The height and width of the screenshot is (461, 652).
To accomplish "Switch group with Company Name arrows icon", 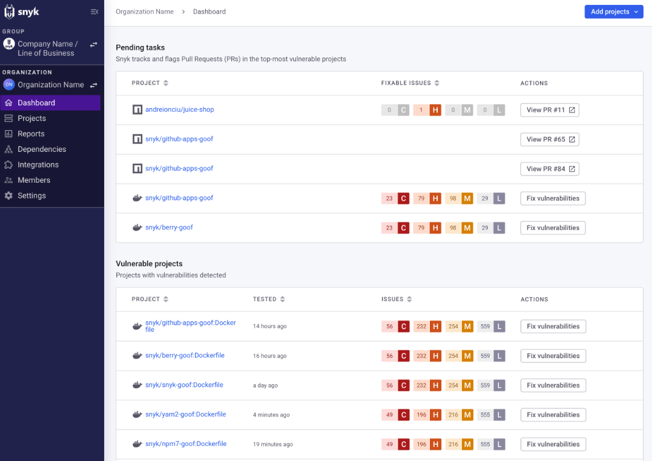I will coord(94,44).
